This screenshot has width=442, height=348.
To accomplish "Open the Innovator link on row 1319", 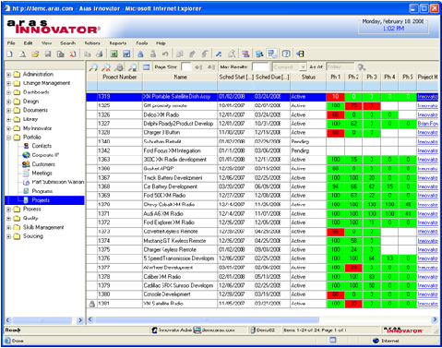I will 427,97.
